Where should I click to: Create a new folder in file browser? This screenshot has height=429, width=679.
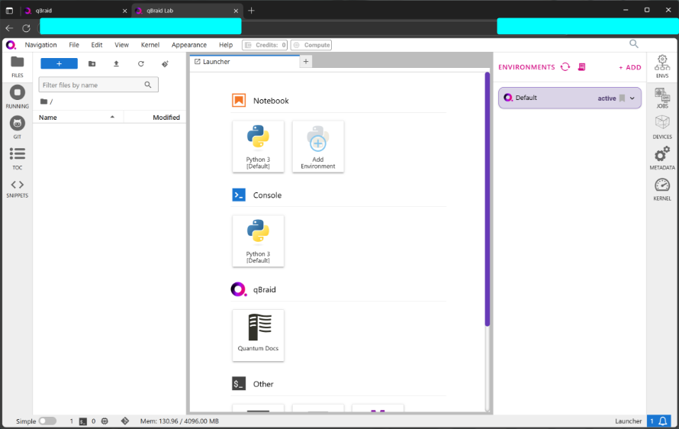tap(92, 63)
